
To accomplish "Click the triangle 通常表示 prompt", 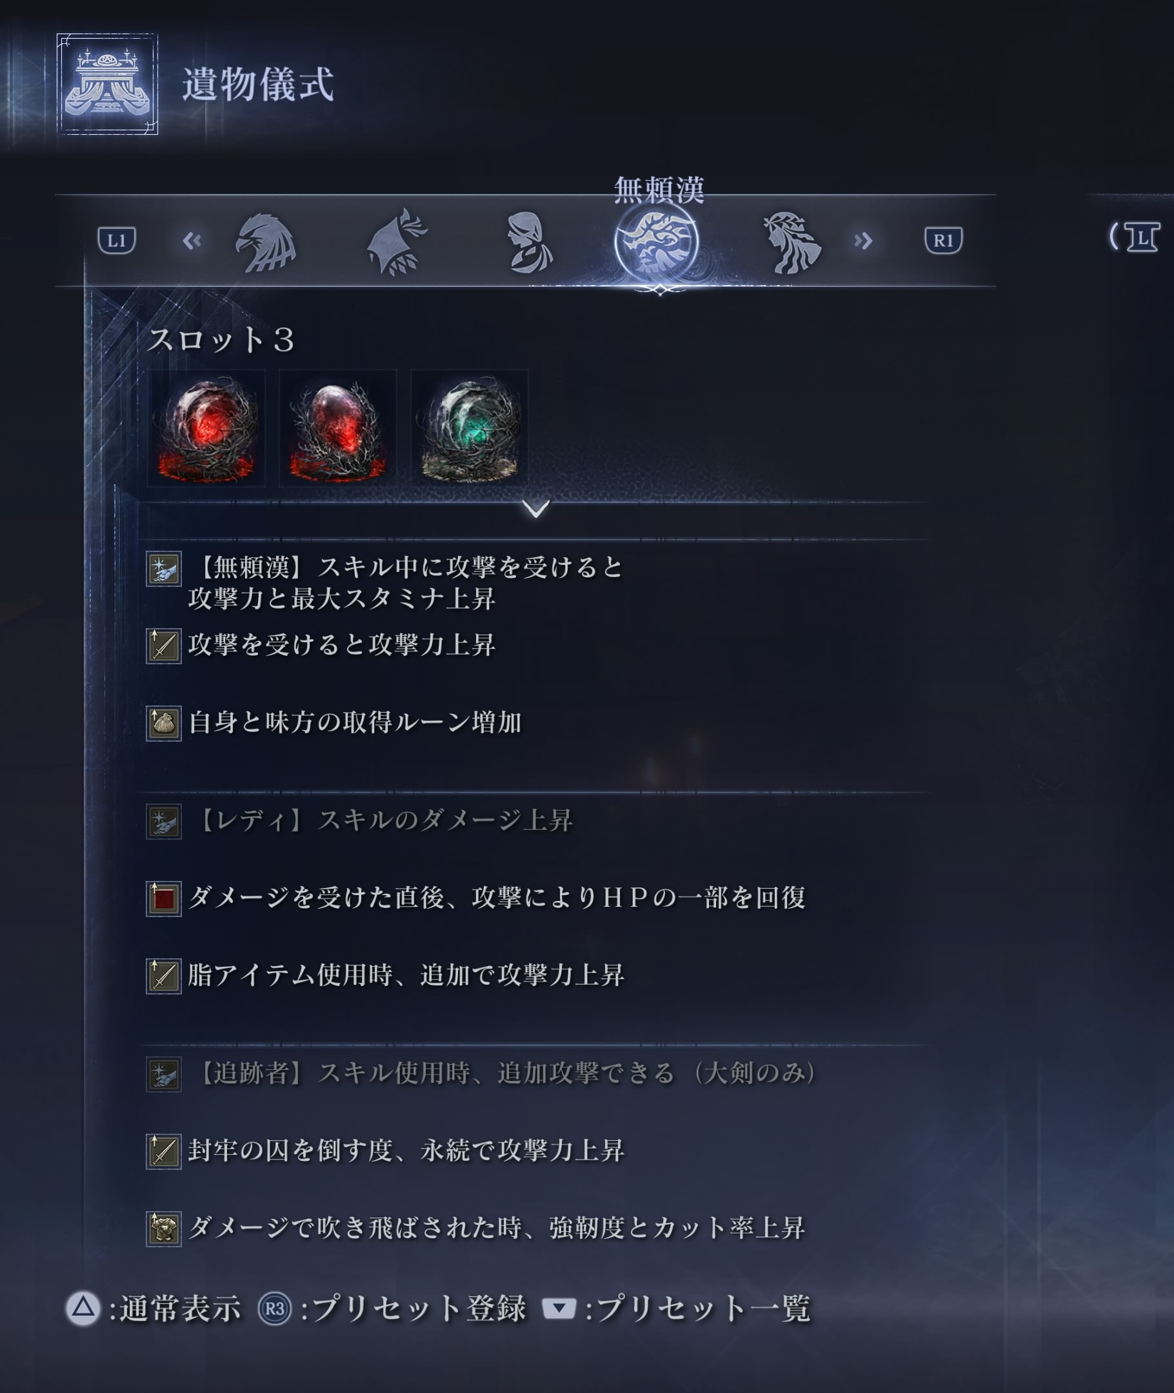I will 154,1309.
